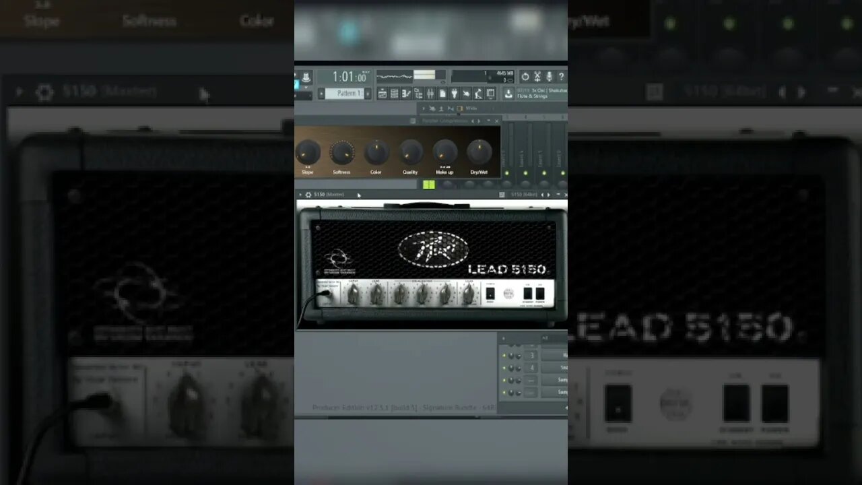This screenshot has height=485, width=862.
Task: Click the Make up knob
Action: 444,152
